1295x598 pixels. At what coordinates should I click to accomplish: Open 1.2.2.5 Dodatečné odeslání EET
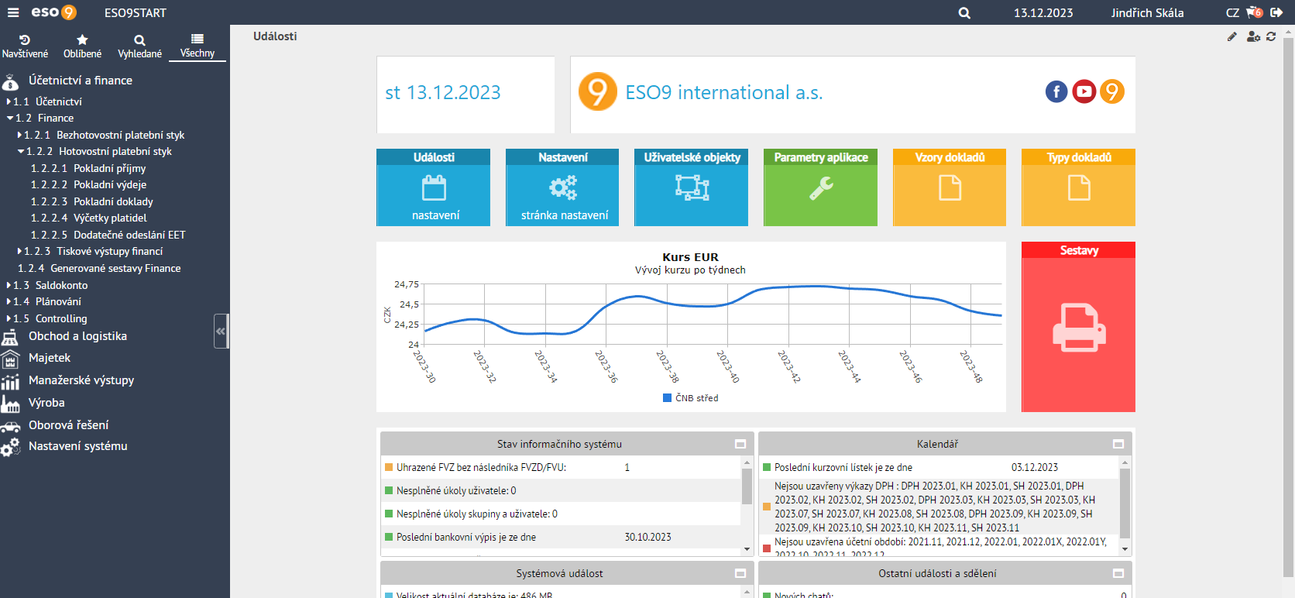[x=108, y=235]
